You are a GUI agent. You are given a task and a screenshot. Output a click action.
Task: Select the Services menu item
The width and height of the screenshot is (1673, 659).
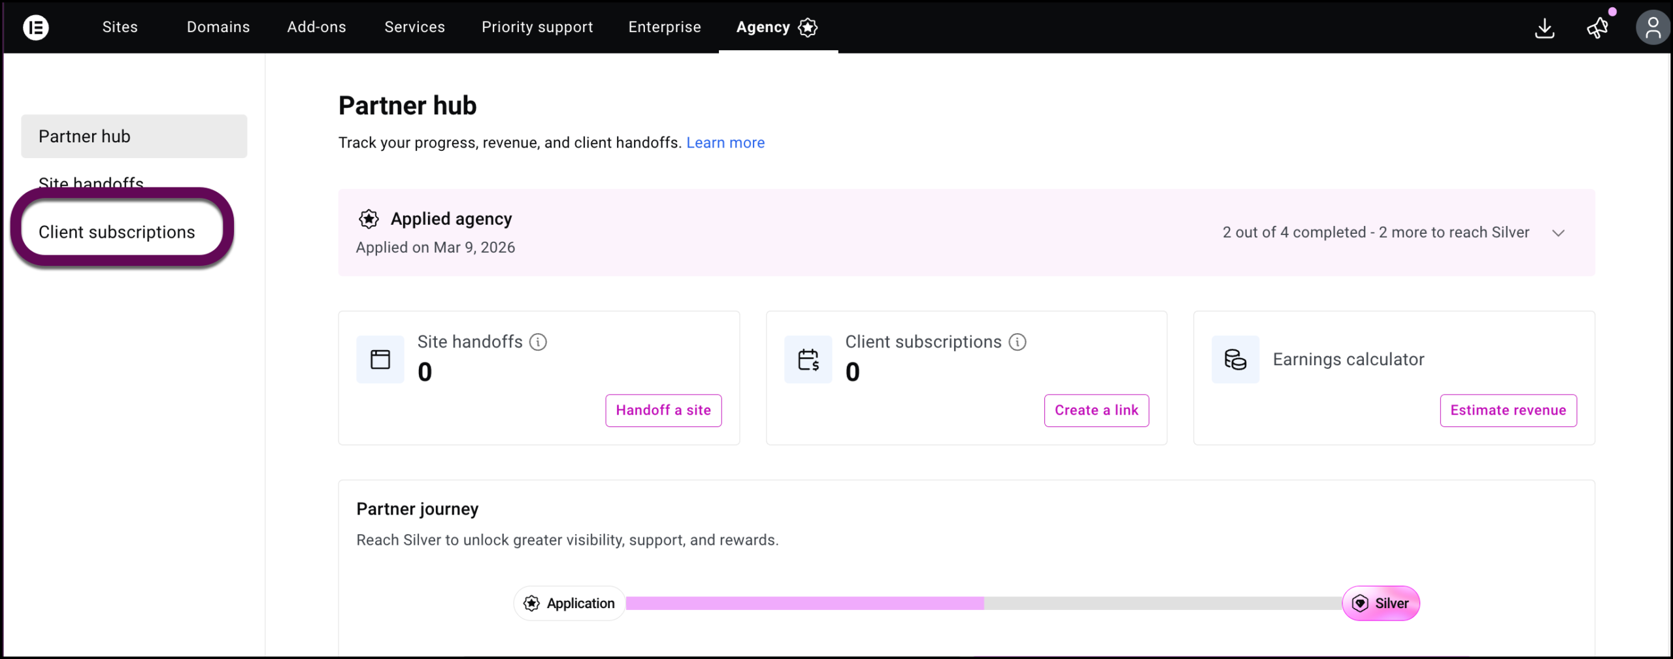tap(414, 27)
